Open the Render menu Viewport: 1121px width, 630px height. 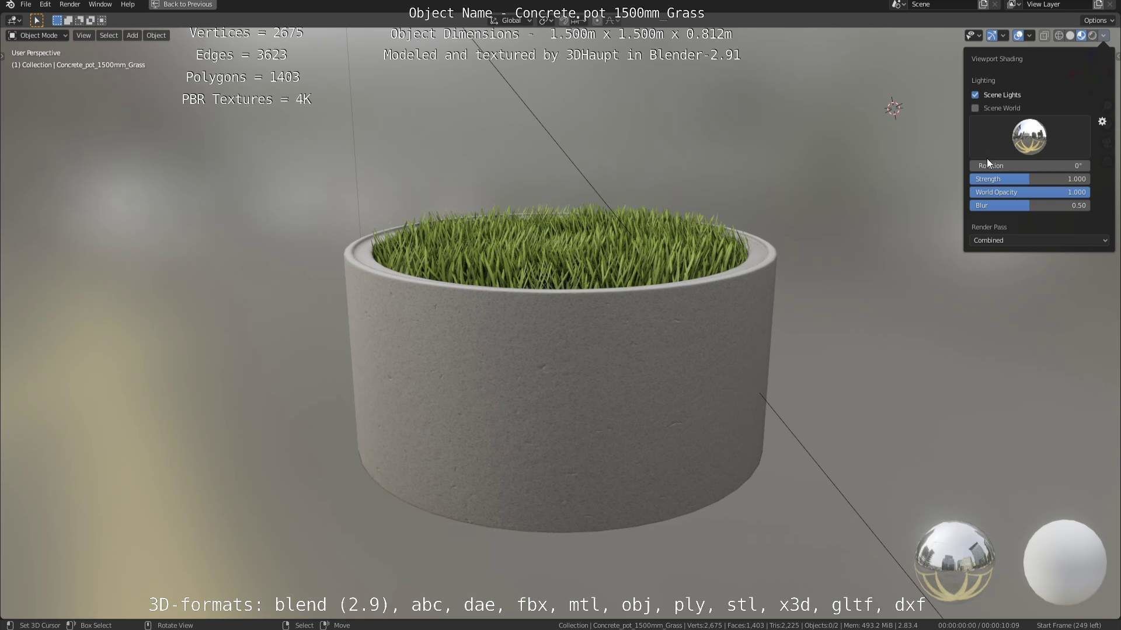point(69,4)
